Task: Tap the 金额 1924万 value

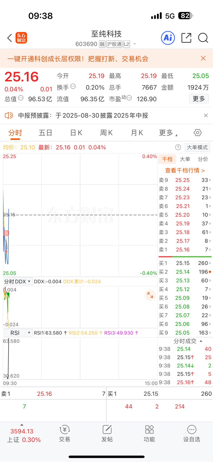Action: [x=198, y=87]
